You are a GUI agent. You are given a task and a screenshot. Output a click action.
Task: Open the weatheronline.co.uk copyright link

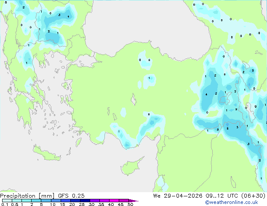(x=231, y=202)
